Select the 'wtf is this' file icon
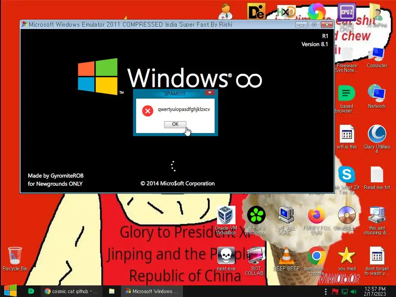The height and width of the screenshot is (297, 396). pos(346,137)
